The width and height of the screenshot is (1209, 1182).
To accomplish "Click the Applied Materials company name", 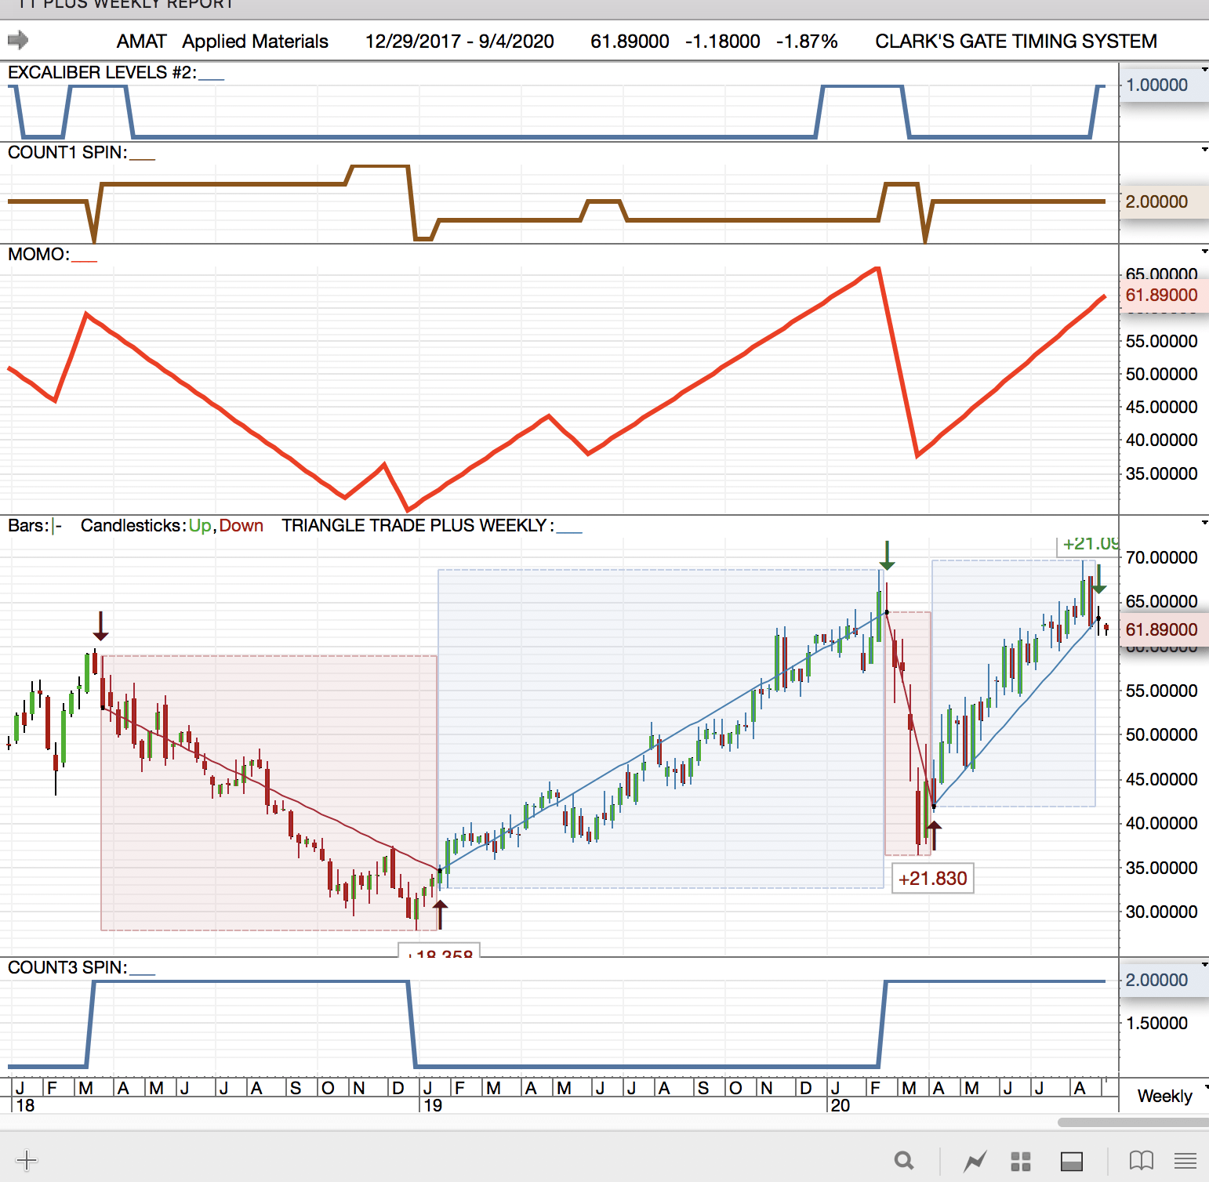I will [x=256, y=41].
